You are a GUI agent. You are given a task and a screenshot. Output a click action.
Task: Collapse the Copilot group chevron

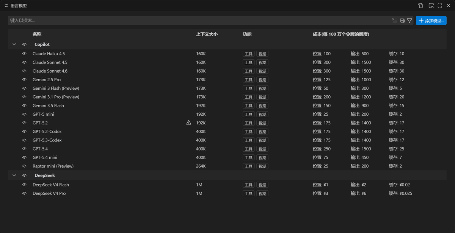click(x=14, y=44)
